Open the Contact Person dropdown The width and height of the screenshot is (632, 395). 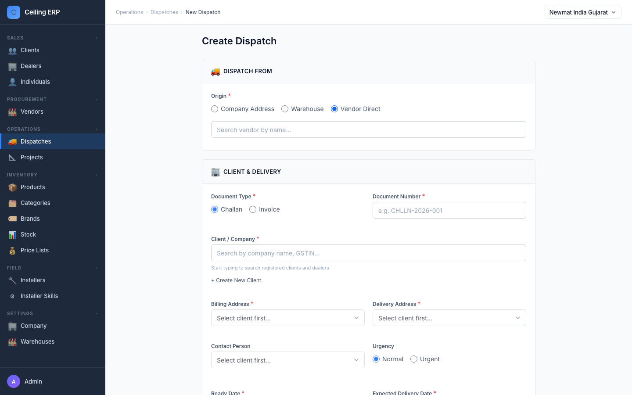click(x=288, y=360)
